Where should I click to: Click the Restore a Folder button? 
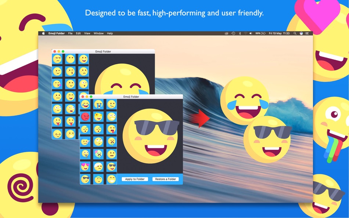click(x=165, y=179)
